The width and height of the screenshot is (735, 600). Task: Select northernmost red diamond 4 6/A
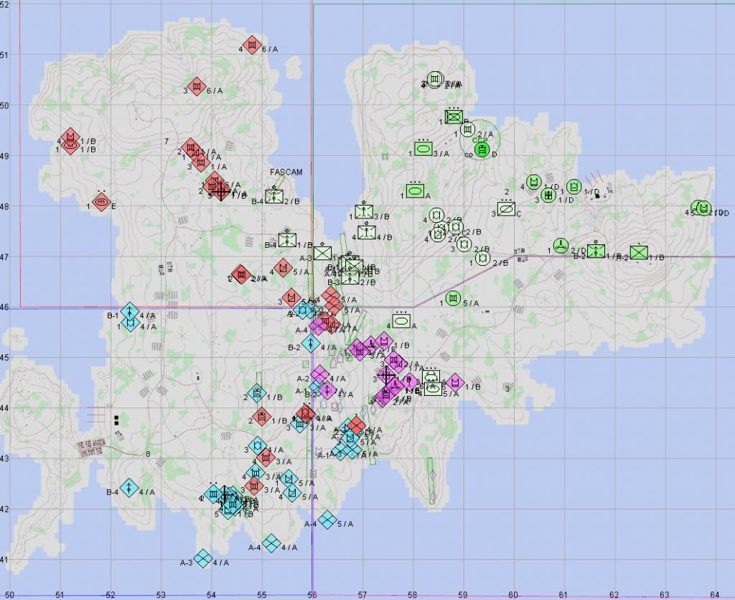252,45
